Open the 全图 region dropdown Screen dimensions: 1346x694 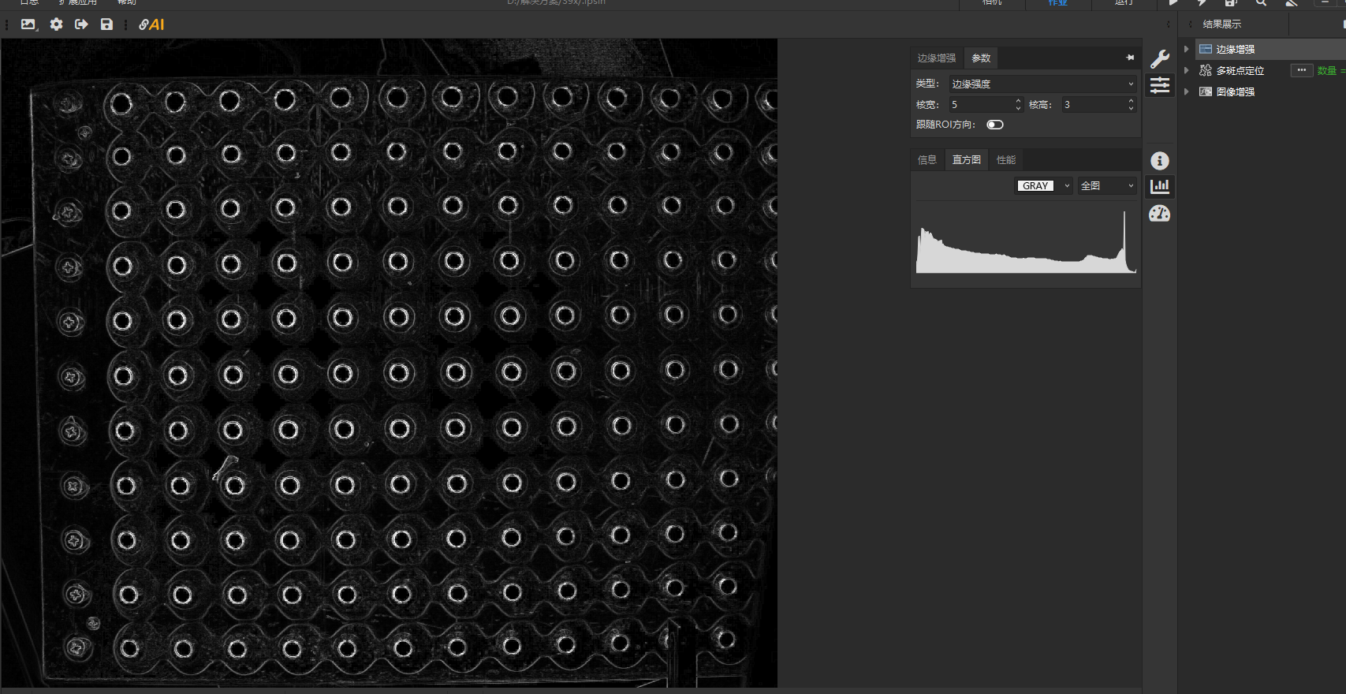tap(1106, 186)
